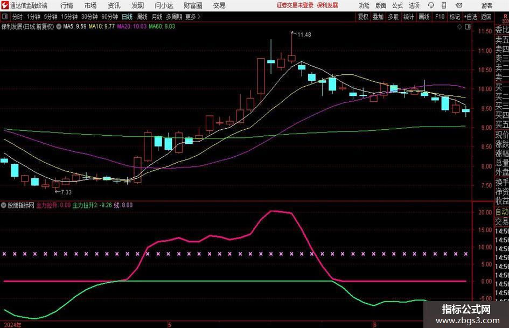The width and height of the screenshot is (509, 328).
Task: Click +自选 to add to watchlist
Action: point(471,17)
